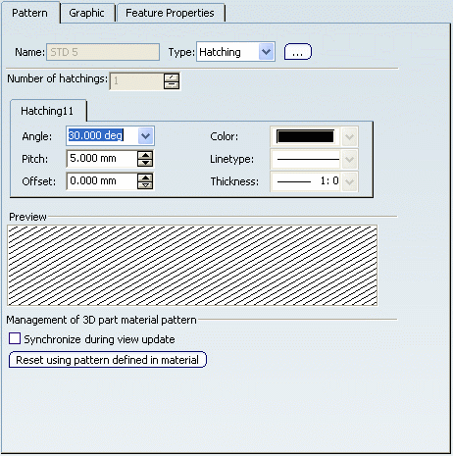This screenshot has height=456, width=453.
Task: Enable Synchronize during view update checkbox
Action: click(x=15, y=338)
